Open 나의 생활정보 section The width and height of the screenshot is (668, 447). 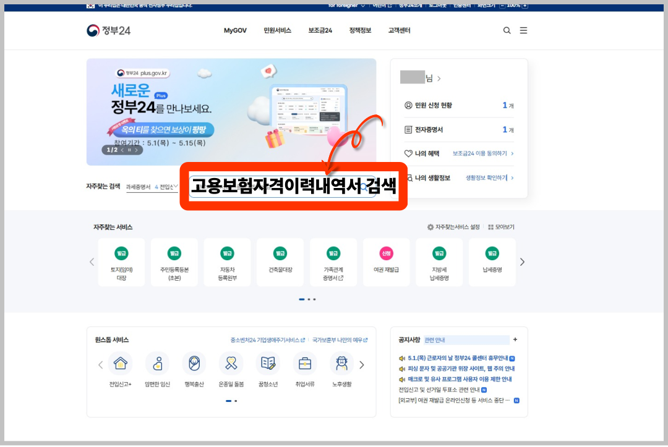click(428, 178)
